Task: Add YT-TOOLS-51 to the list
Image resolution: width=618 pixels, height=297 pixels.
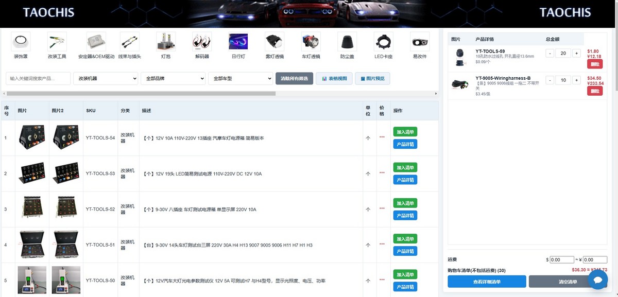Action: [405, 239]
